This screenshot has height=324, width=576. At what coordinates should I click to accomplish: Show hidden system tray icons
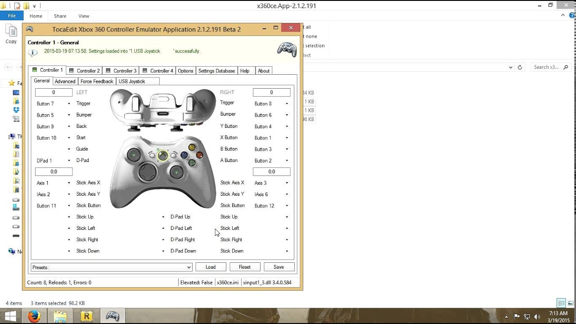pos(507,316)
